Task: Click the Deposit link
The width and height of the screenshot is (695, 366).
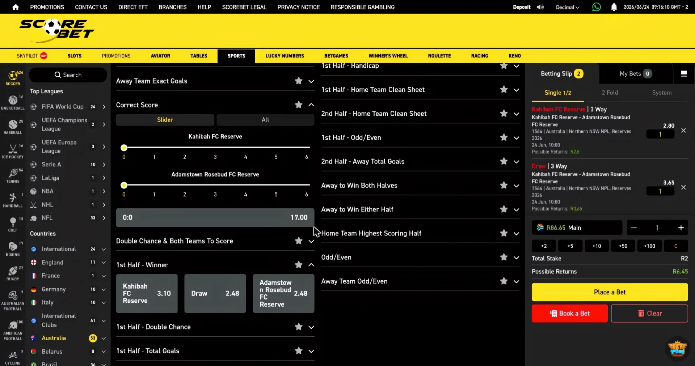Action: (x=522, y=7)
